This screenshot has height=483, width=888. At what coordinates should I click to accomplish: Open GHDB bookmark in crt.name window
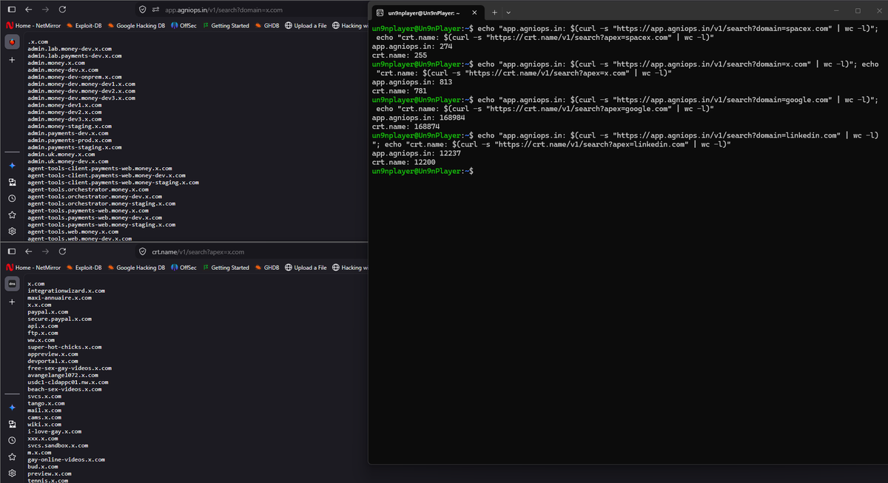(268, 267)
